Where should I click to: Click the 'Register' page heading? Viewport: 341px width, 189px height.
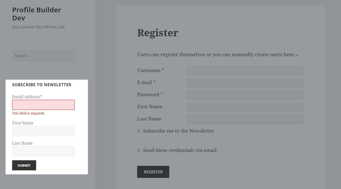158,33
